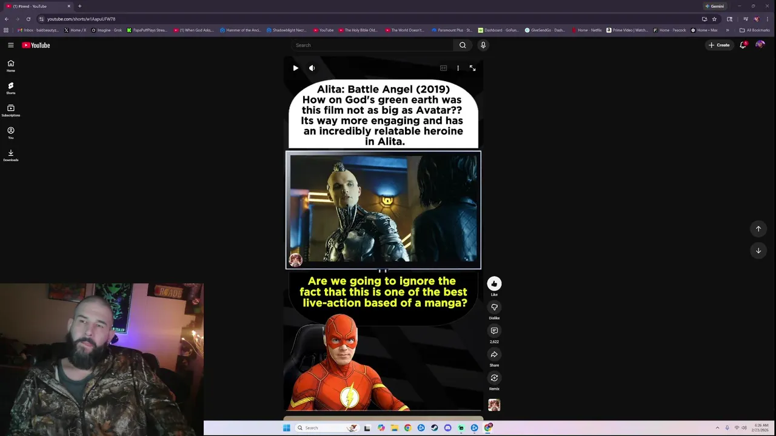
Task: Open YouTube notifications bell
Action: (x=743, y=45)
